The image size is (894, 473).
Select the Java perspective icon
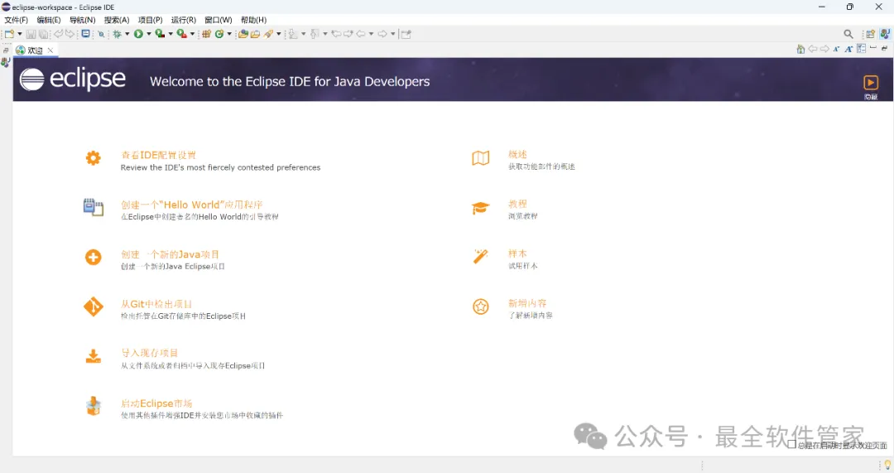pyautogui.click(x=885, y=34)
